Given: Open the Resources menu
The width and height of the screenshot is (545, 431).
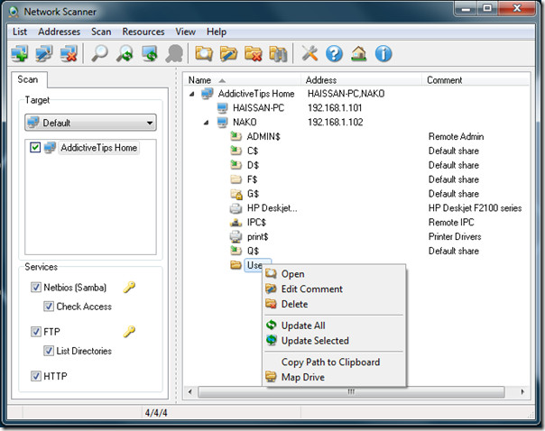Looking at the screenshot, I should pos(143,32).
